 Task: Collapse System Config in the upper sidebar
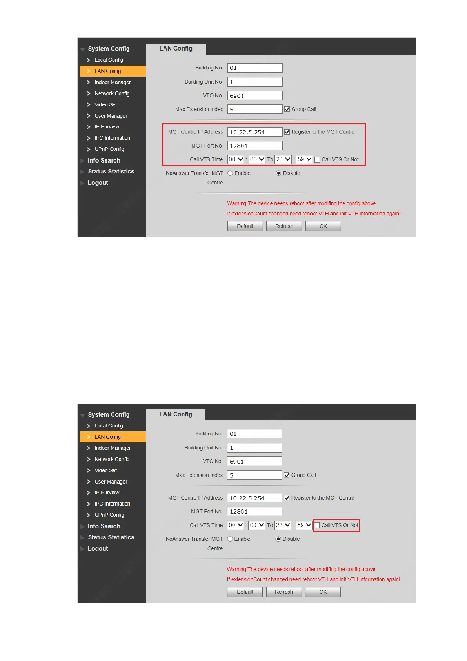pos(109,49)
